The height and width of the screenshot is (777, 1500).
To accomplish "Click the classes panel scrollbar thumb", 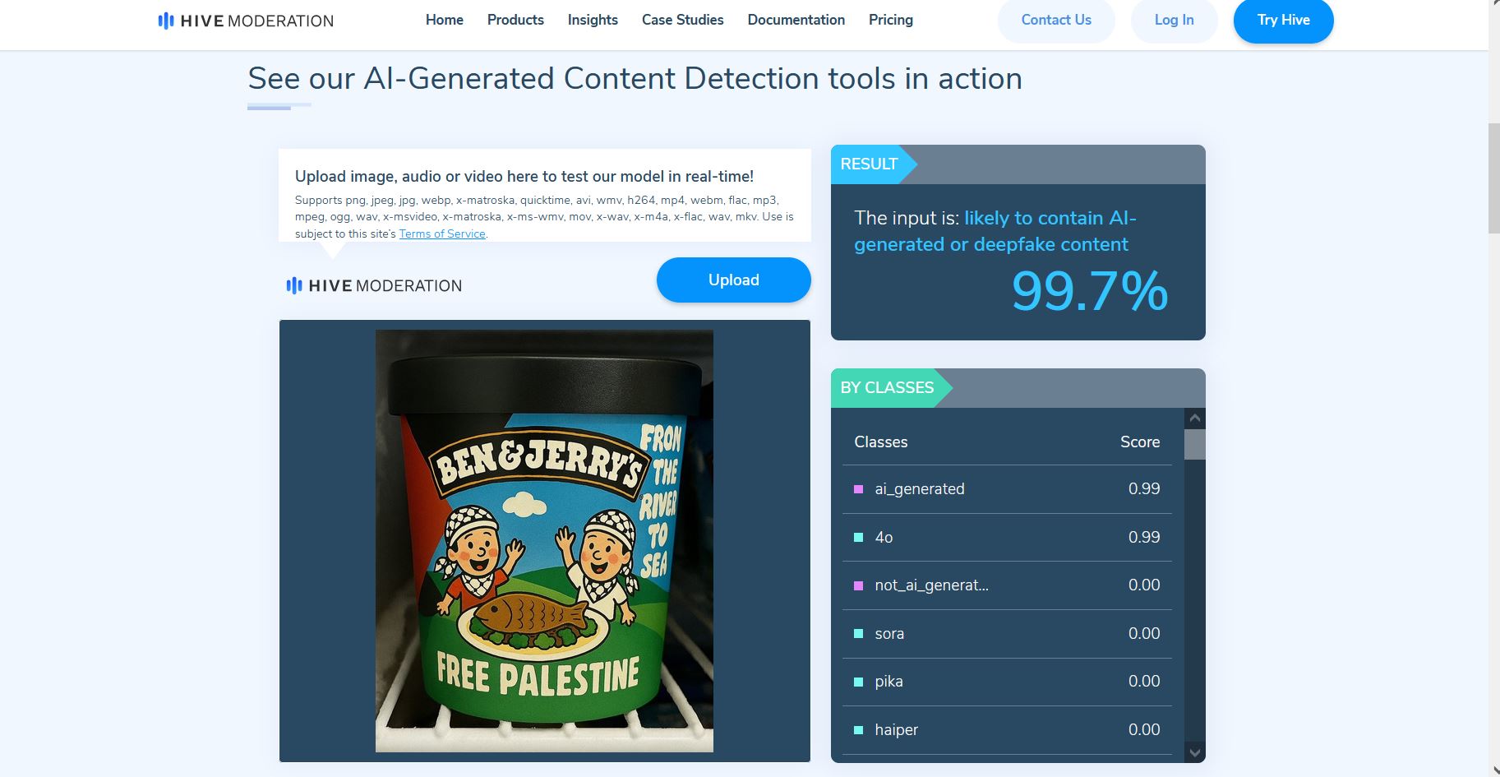I will tap(1195, 444).
